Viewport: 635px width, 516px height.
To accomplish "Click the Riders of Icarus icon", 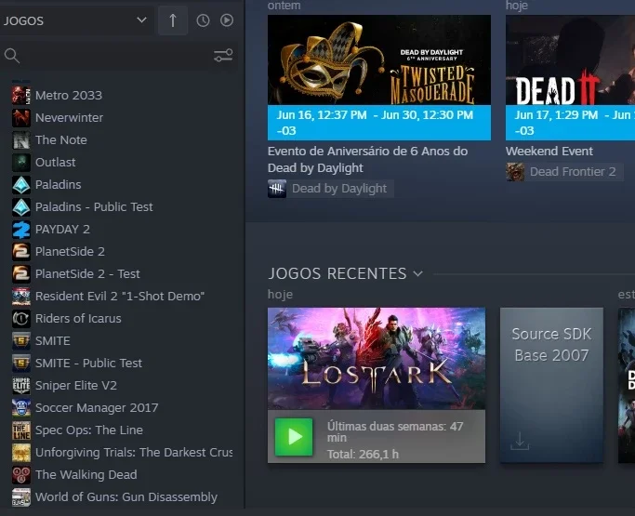I will click(21, 318).
